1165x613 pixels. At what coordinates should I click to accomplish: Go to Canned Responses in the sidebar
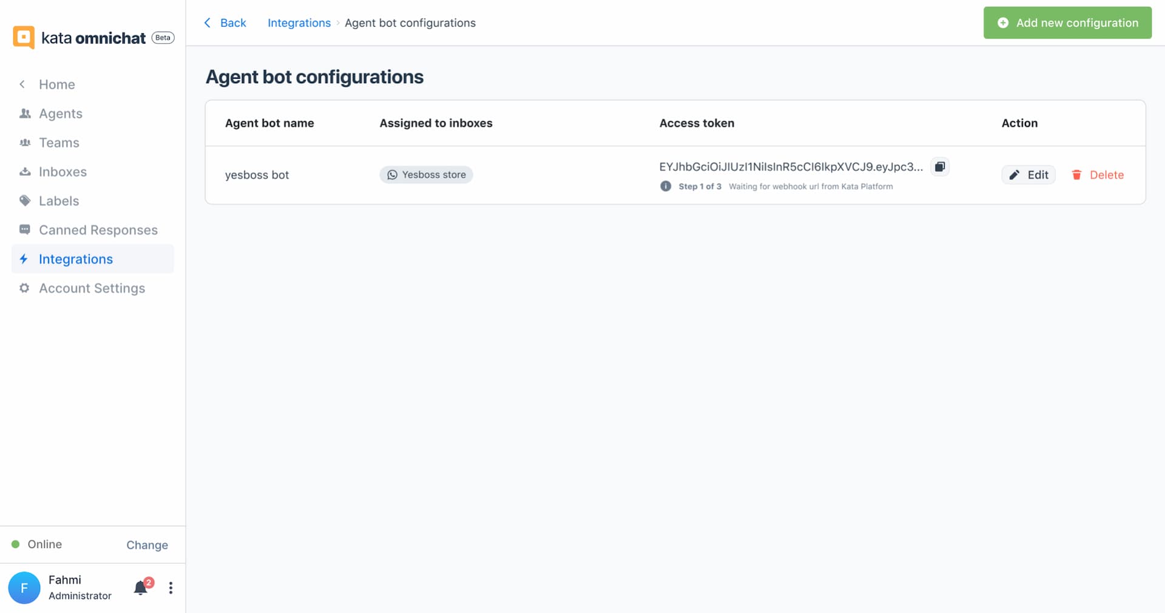point(98,230)
